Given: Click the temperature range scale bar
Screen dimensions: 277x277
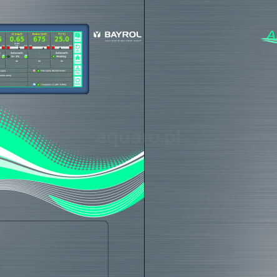Looking at the screenshot, I should click(62, 47).
